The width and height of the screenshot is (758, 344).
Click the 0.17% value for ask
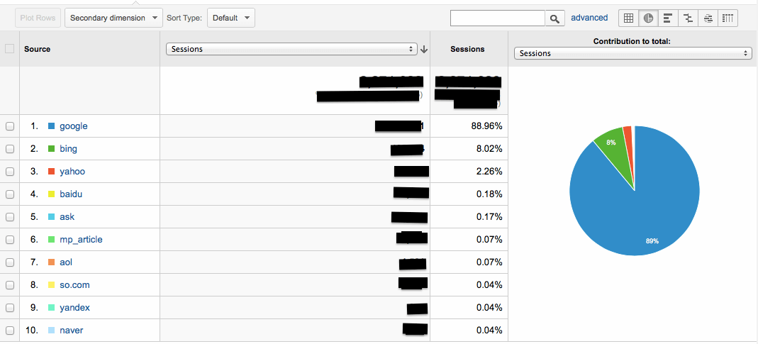click(x=489, y=217)
